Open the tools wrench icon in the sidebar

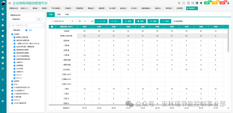point(3,101)
